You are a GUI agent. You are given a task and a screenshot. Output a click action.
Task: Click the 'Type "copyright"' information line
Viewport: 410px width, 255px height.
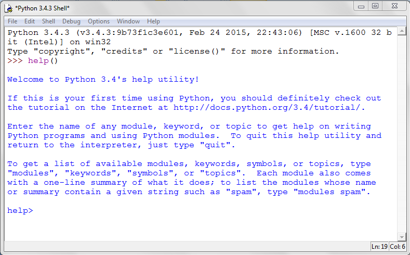(x=173, y=52)
